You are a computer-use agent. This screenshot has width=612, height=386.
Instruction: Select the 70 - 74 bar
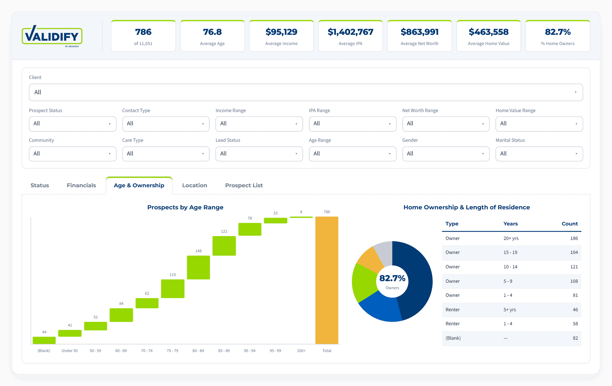[x=147, y=303]
